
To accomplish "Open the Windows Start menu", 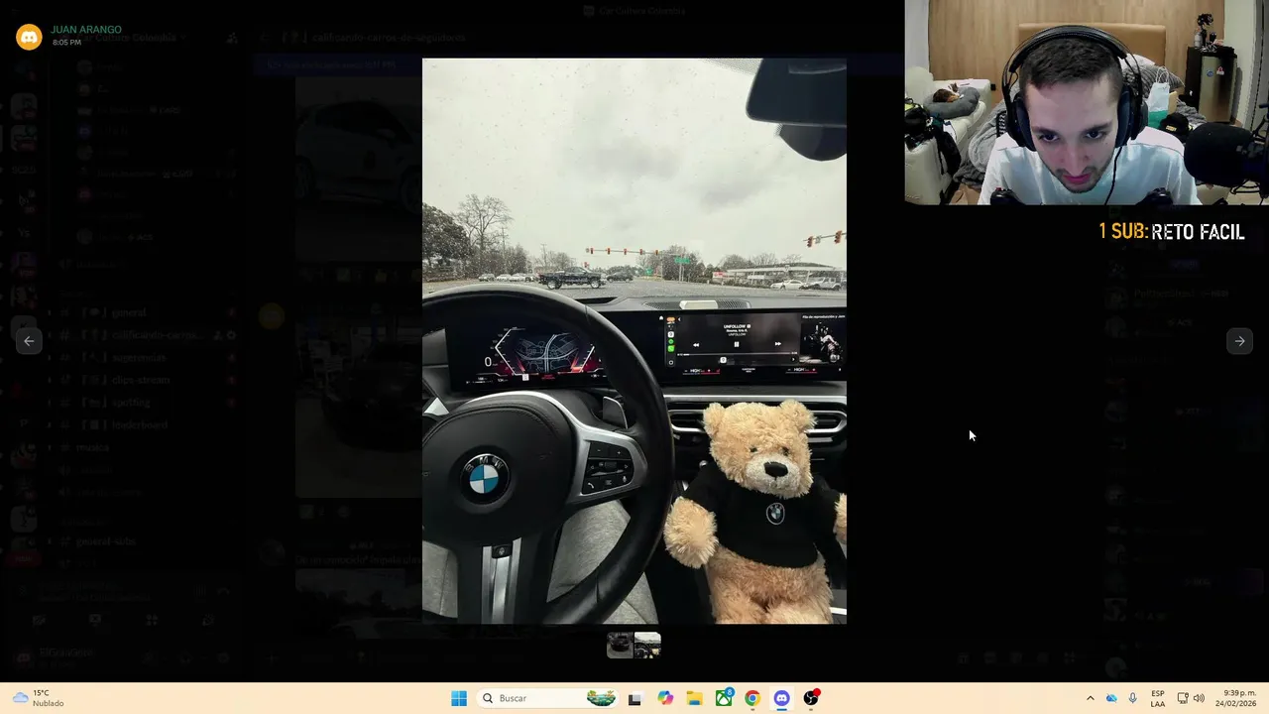I will pyautogui.click(x=459, y=698).
